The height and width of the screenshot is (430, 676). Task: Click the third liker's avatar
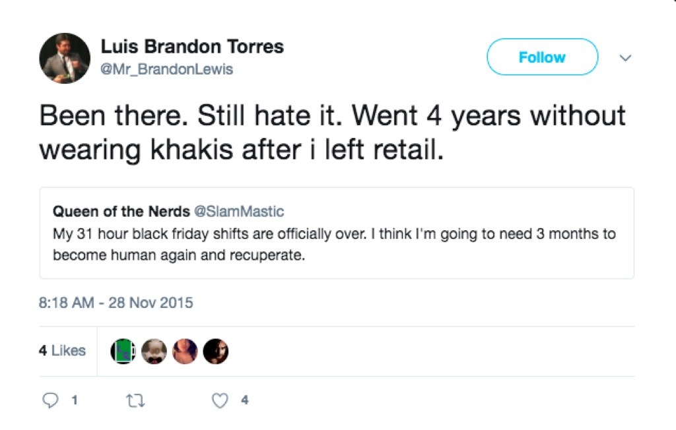(x=185, y=351)
